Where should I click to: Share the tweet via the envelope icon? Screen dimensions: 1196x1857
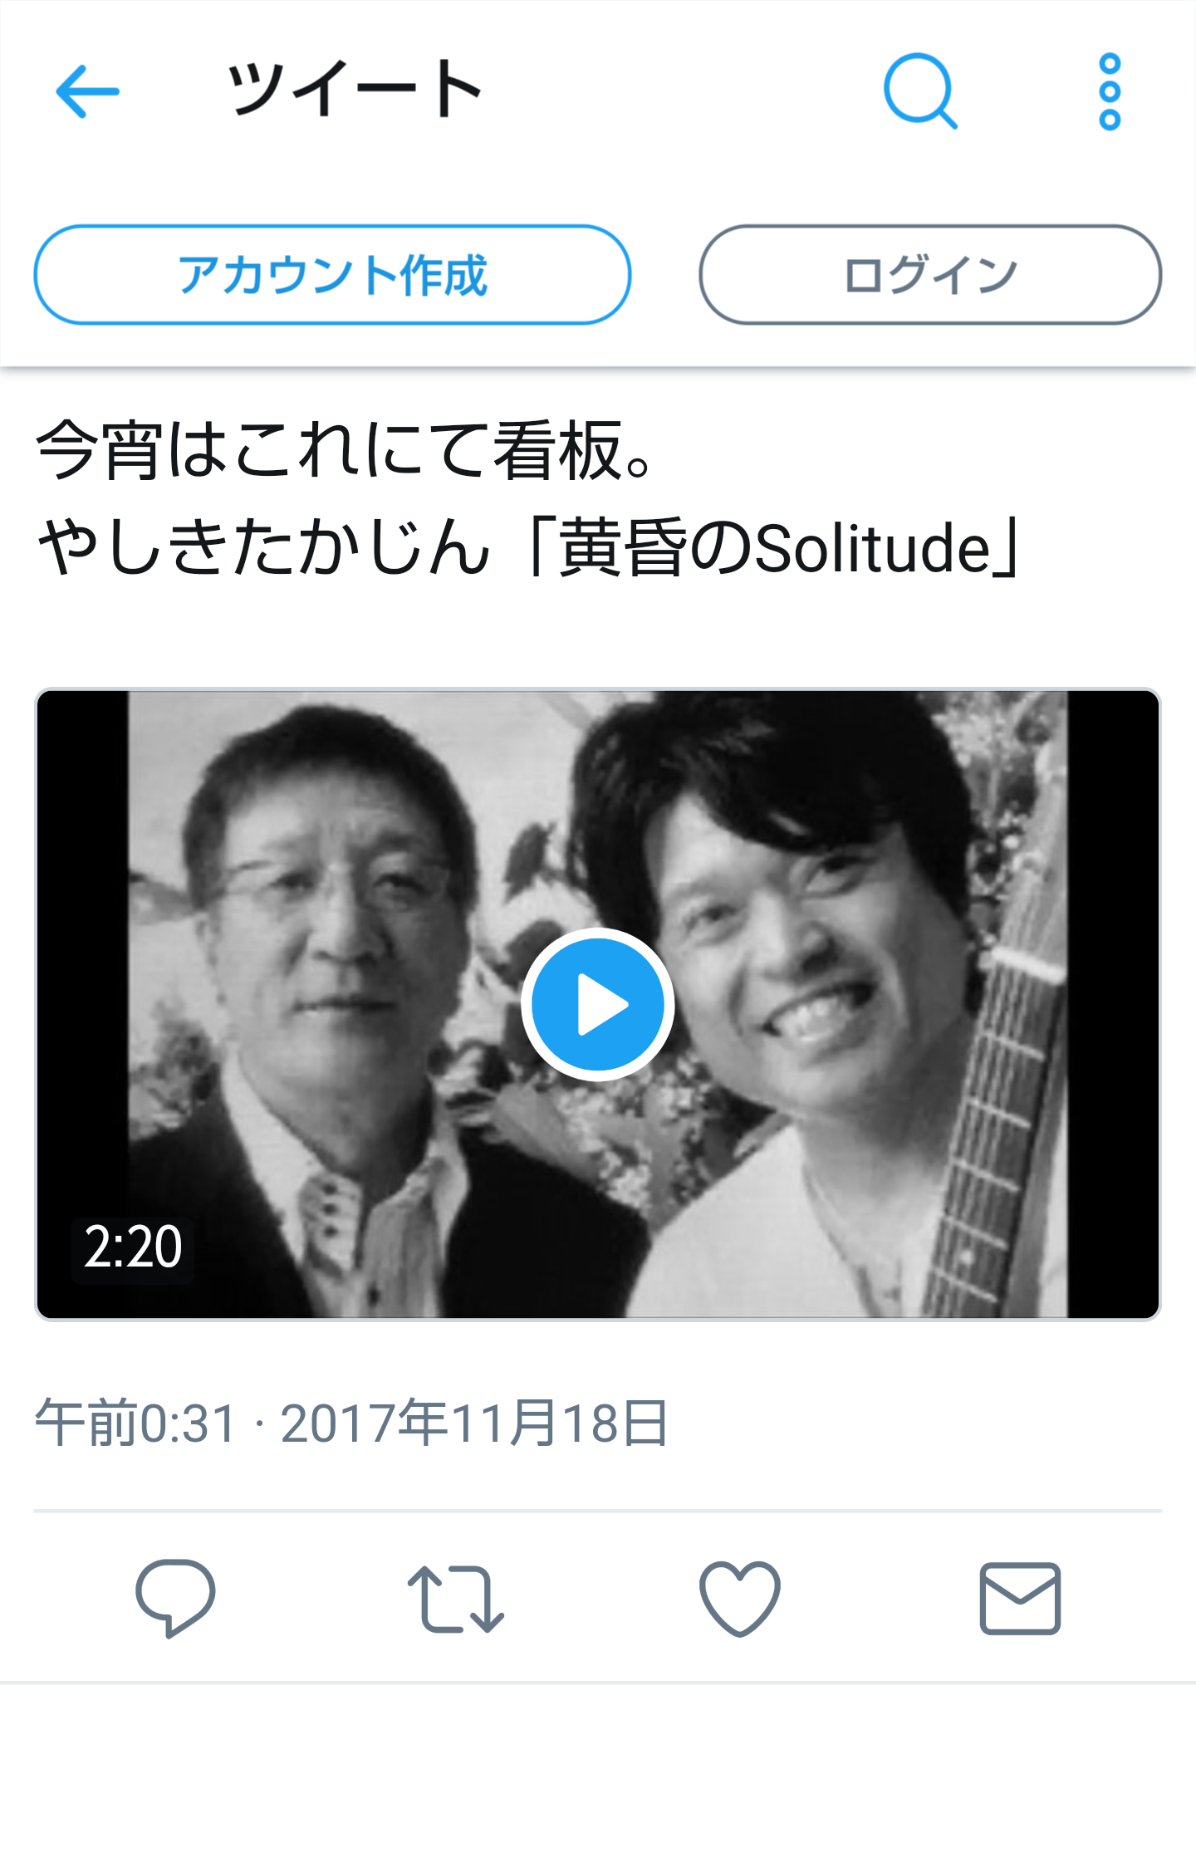click(x=1020, y=1599)
